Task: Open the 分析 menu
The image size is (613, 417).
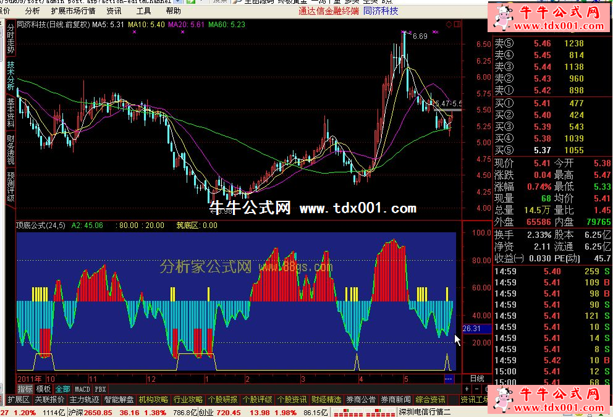Action: (32, 11)
